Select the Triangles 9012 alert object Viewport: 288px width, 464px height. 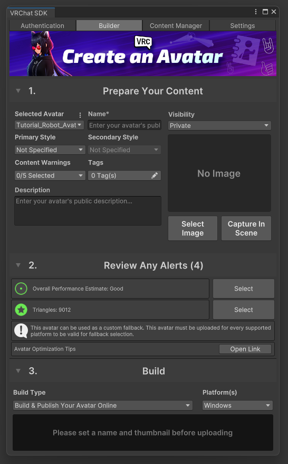[x=243, y=310]
